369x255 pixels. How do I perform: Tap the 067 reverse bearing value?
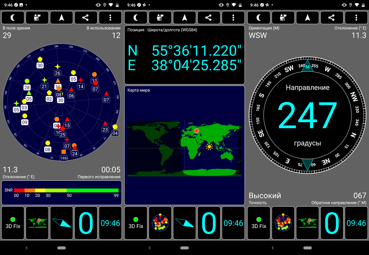(x=360, y=195)
